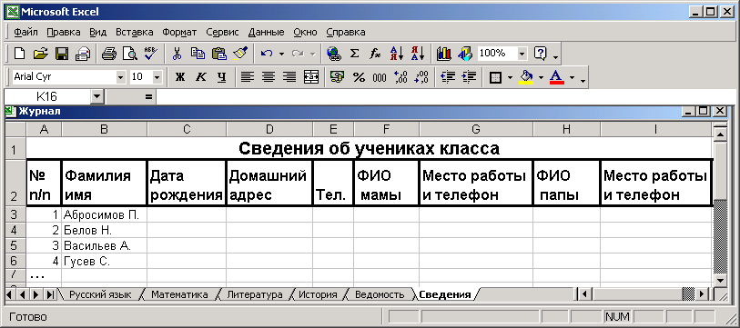This screenshot has height=328, width=740.
Task: Align text left icon
Action: point(247,77)
